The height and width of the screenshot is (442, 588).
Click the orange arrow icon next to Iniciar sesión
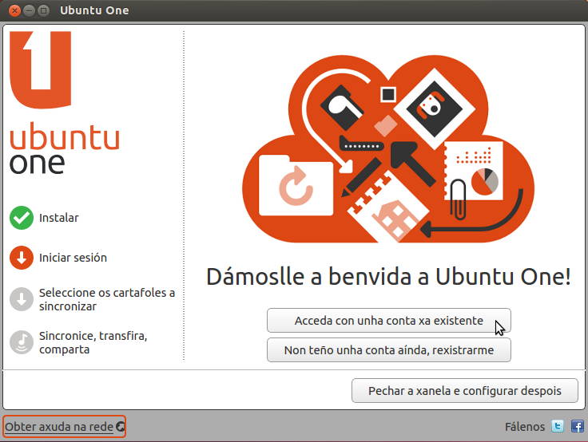pos(22,258)
